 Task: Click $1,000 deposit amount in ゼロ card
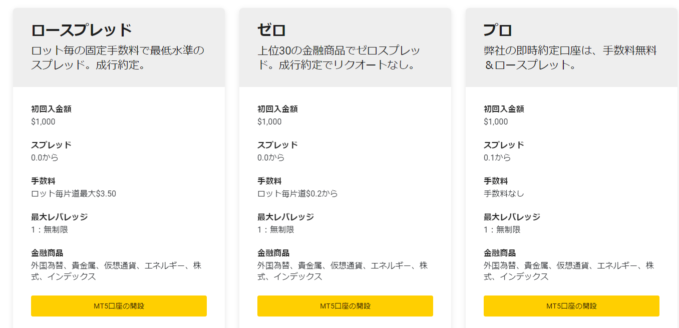point(269,121)
